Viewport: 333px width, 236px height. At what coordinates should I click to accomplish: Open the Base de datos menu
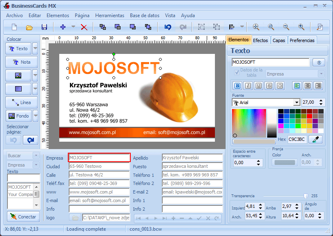coord(145,16)
